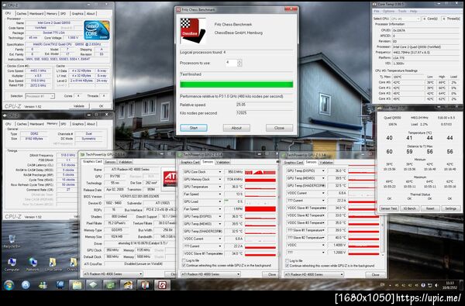Open Graphics Card tab in right GPU-Z window
Image resolution: width=465 pixels, height=306 pixels.
point(293,163)
